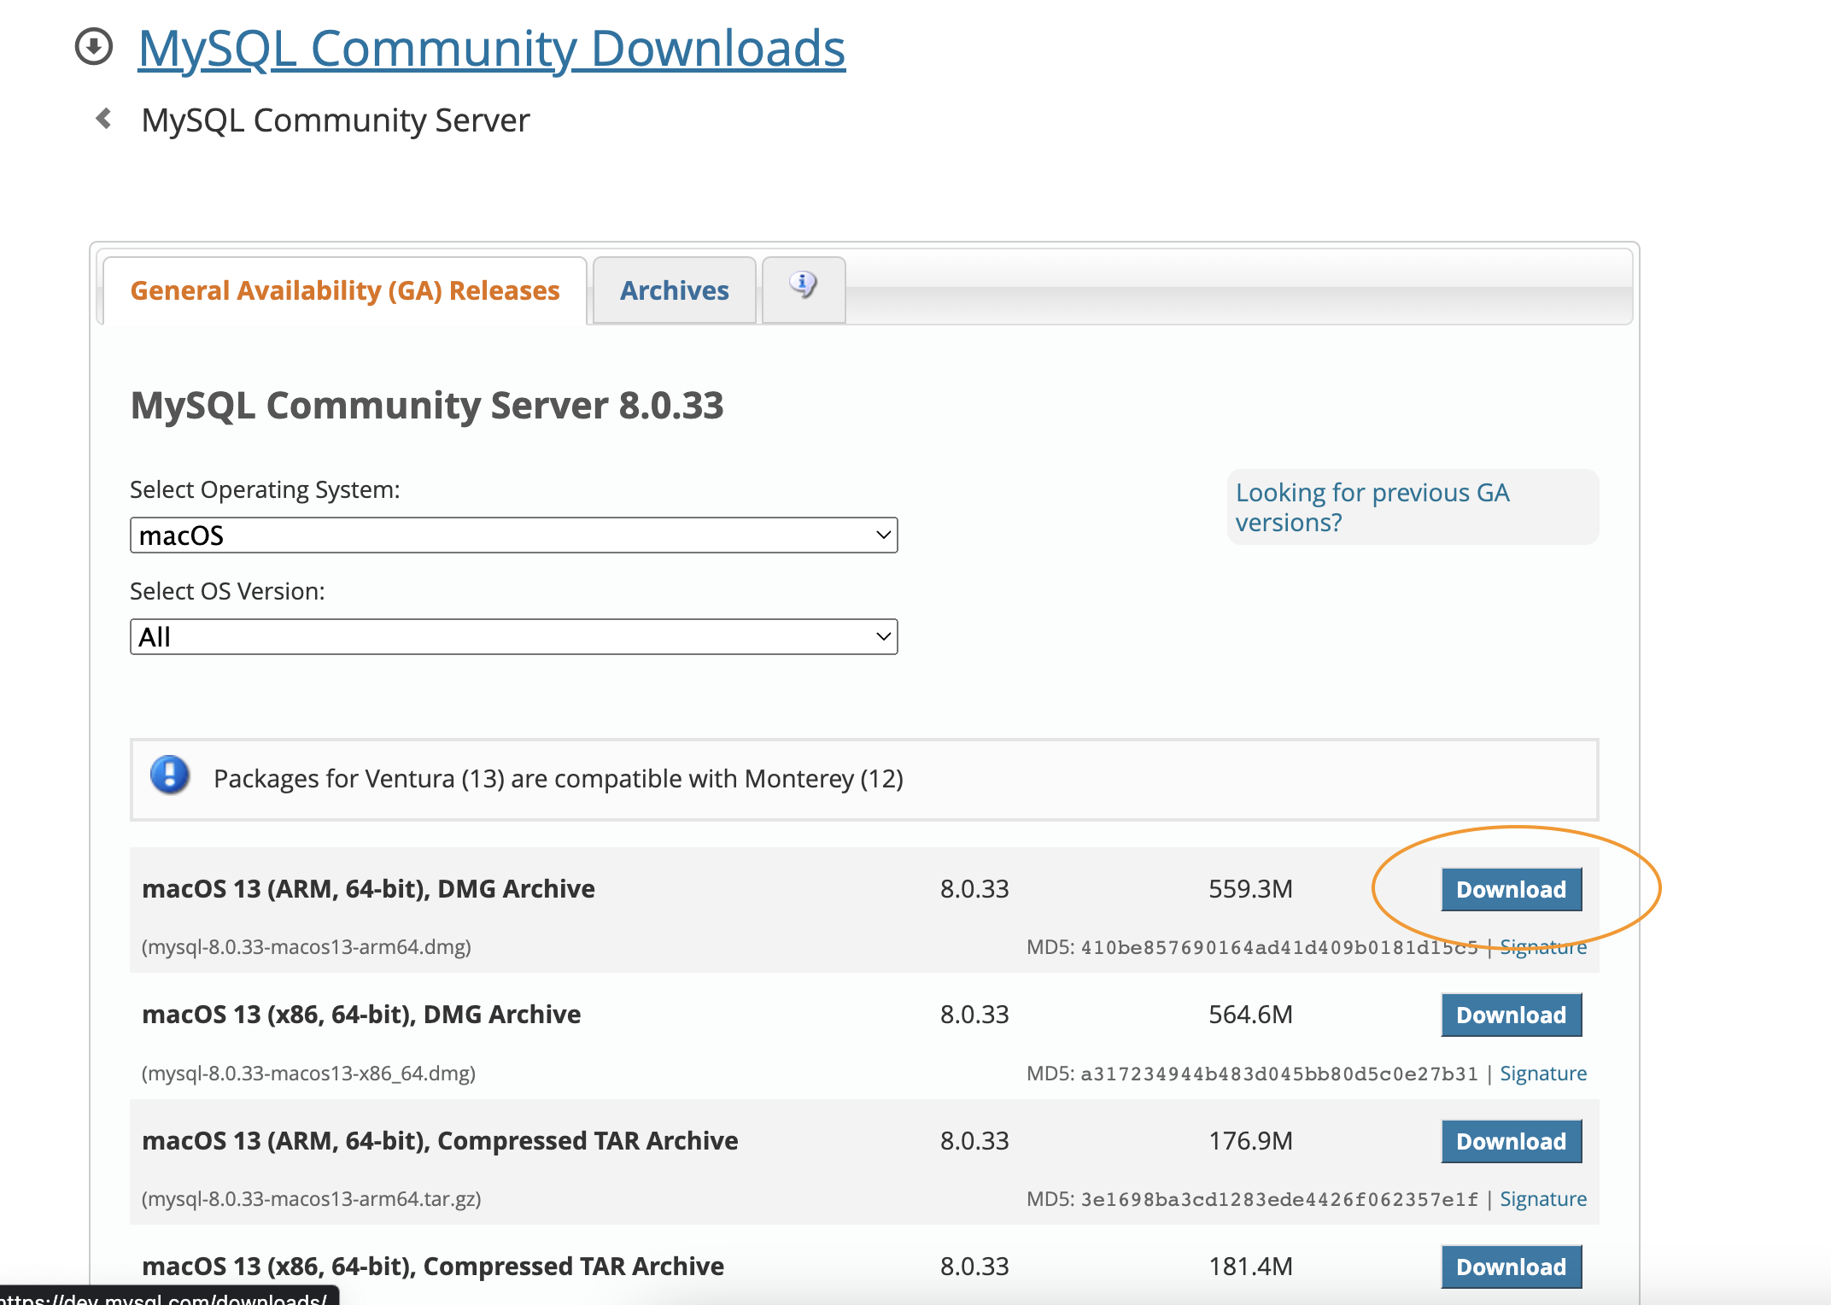This screenshot has width=1831, height=1305.
Task: Open the MySQL Community Downloads heading link
Action: click(x=491, y=49)
